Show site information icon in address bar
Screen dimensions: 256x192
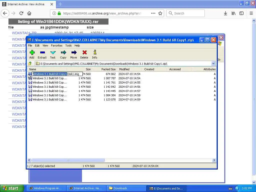(x=54, y=13)
